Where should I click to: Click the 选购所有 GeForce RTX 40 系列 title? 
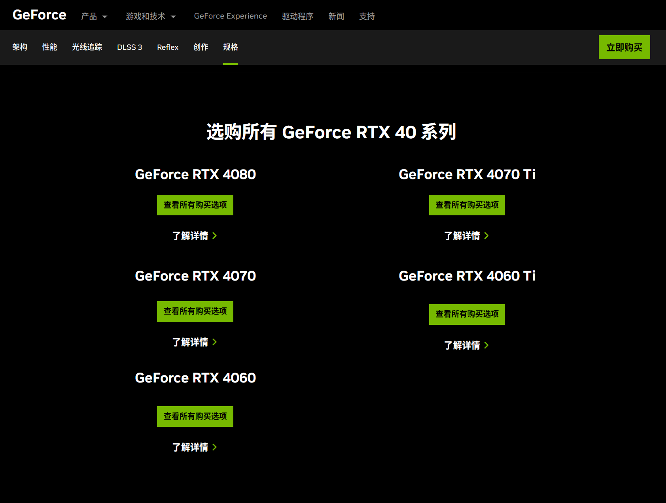pyautogui.click(x=331, y=132)
